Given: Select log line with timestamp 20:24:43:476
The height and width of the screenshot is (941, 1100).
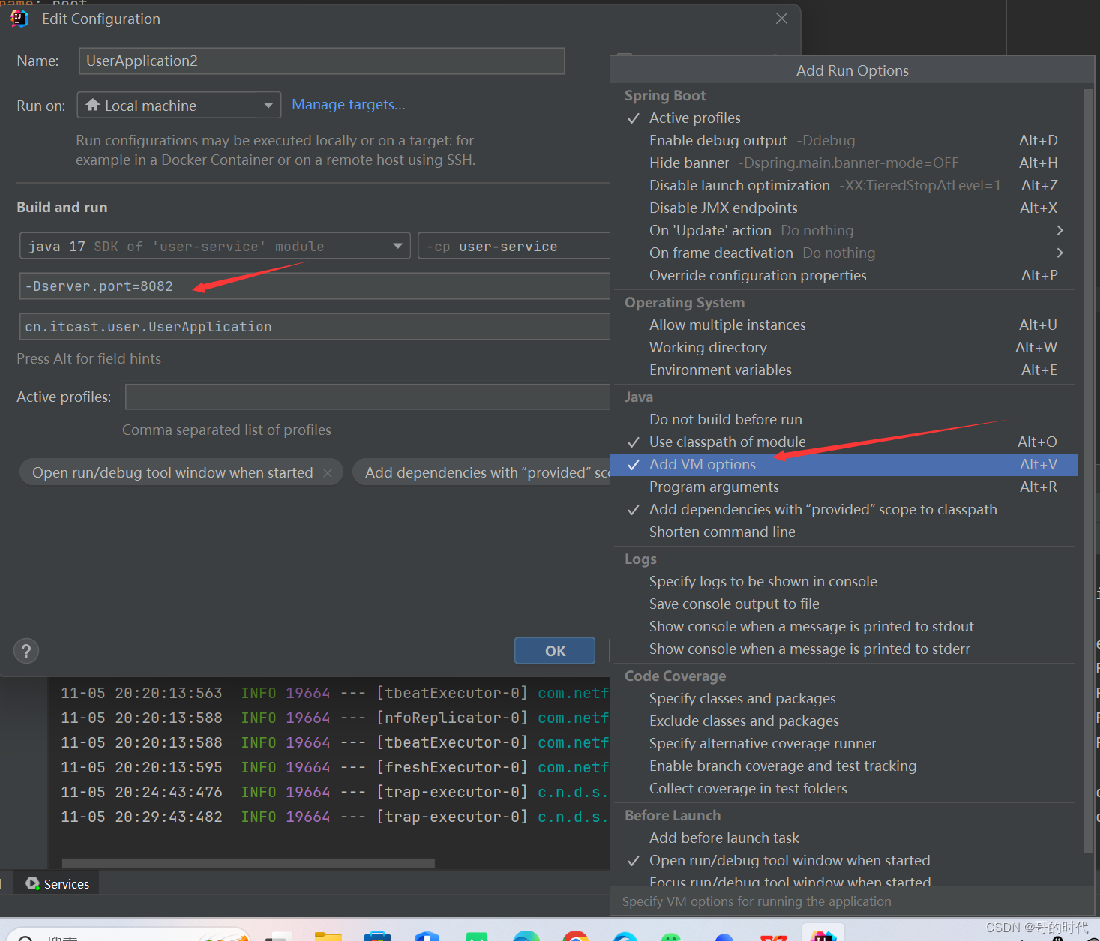Looking at the screenshot, I should pyautogui.click(x=334, y=792).
